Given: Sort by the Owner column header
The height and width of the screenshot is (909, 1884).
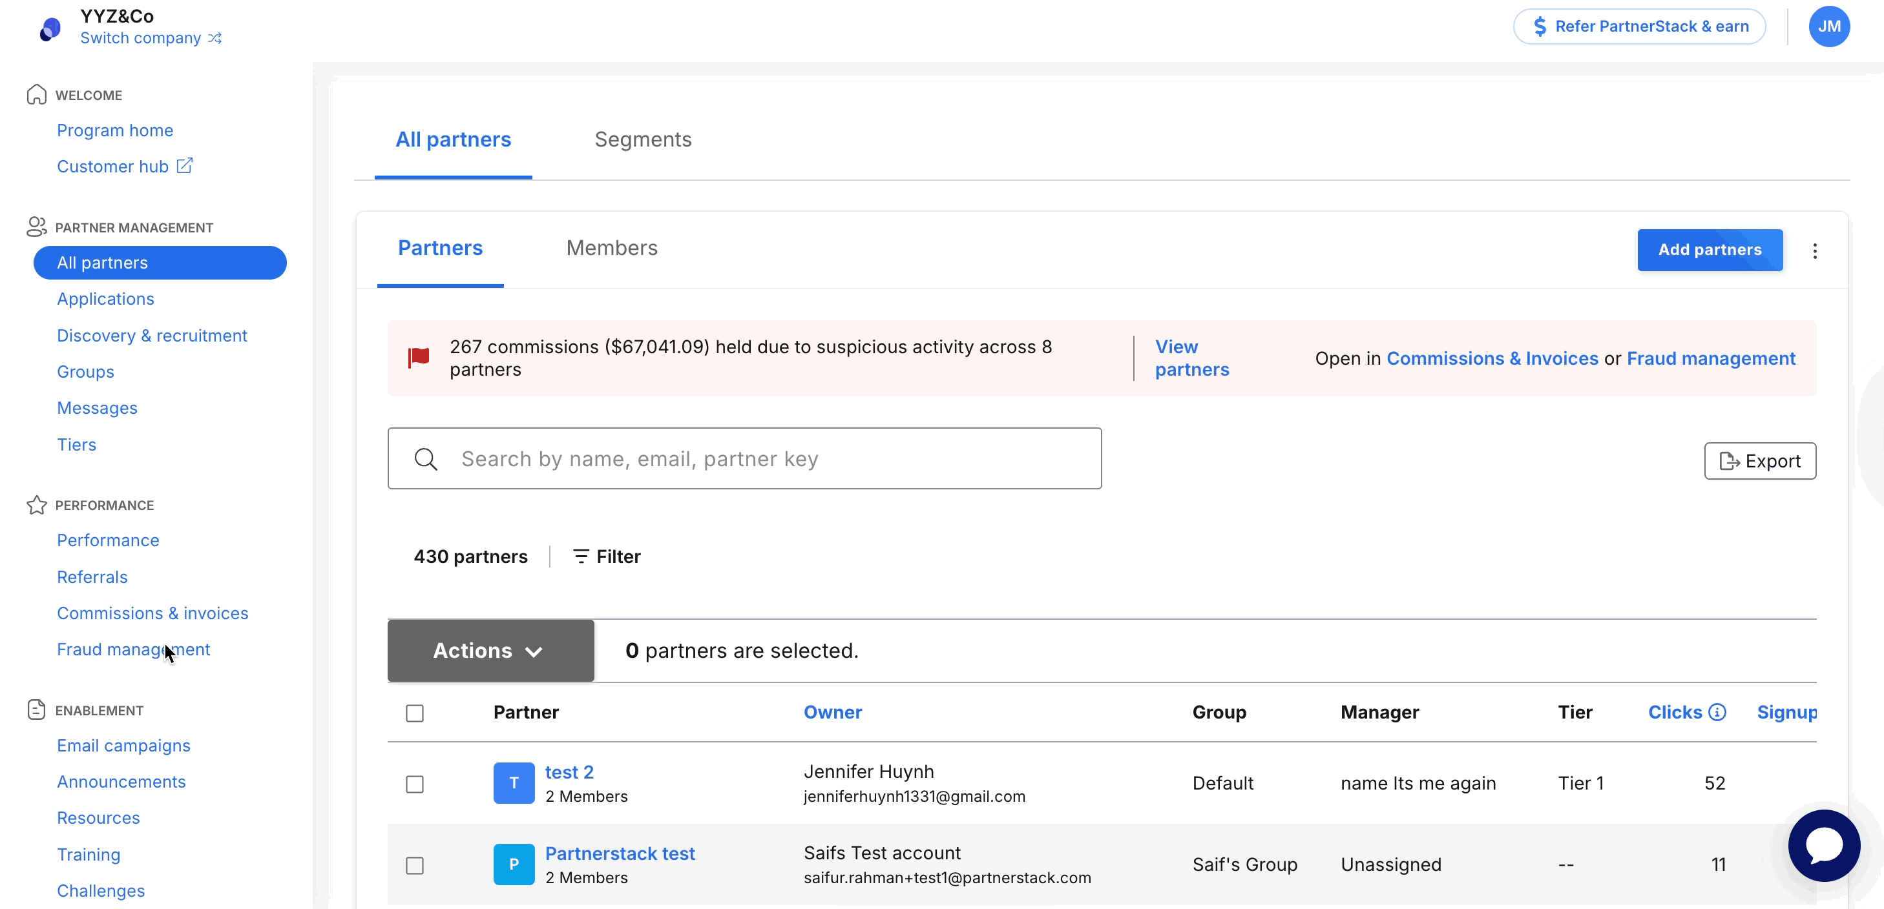Looking at the screenshot, I should (x=832, y=711).
